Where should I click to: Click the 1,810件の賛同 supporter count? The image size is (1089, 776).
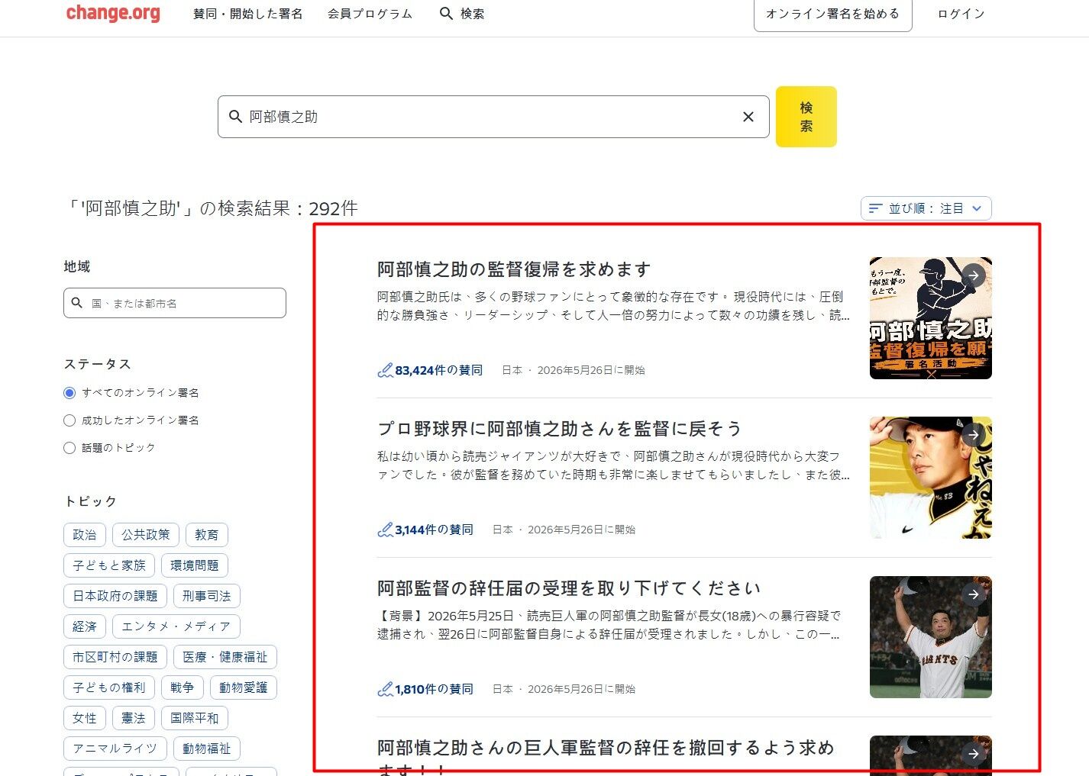tap(435, 690)
